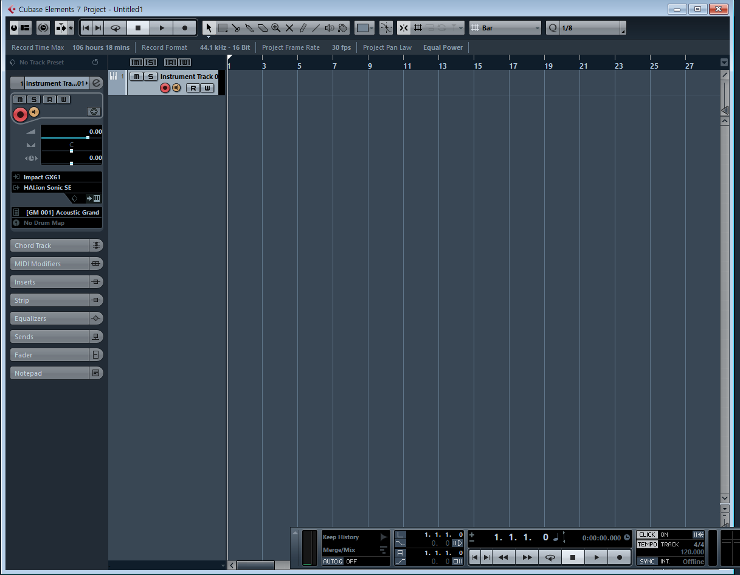740x575 pixels.
Task: Open the Notepad inspector tab
Action: pyautogui.click(x=50, y=373)
